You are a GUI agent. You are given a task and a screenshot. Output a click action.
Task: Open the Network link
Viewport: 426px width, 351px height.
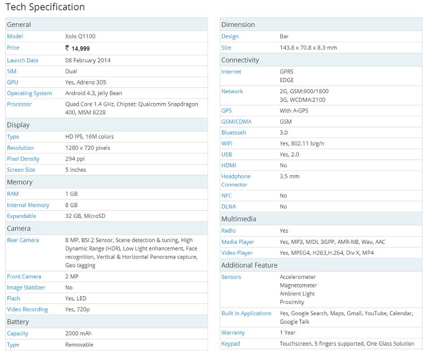232,91
